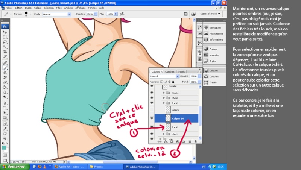
Task: Select the Zoom tool
Action: pyautogui.click(x=5, y=138)
